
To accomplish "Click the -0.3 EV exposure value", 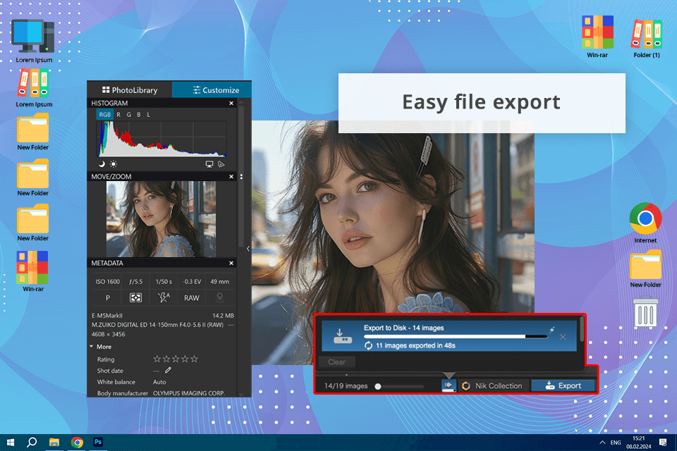I will [x=192, y=282].
